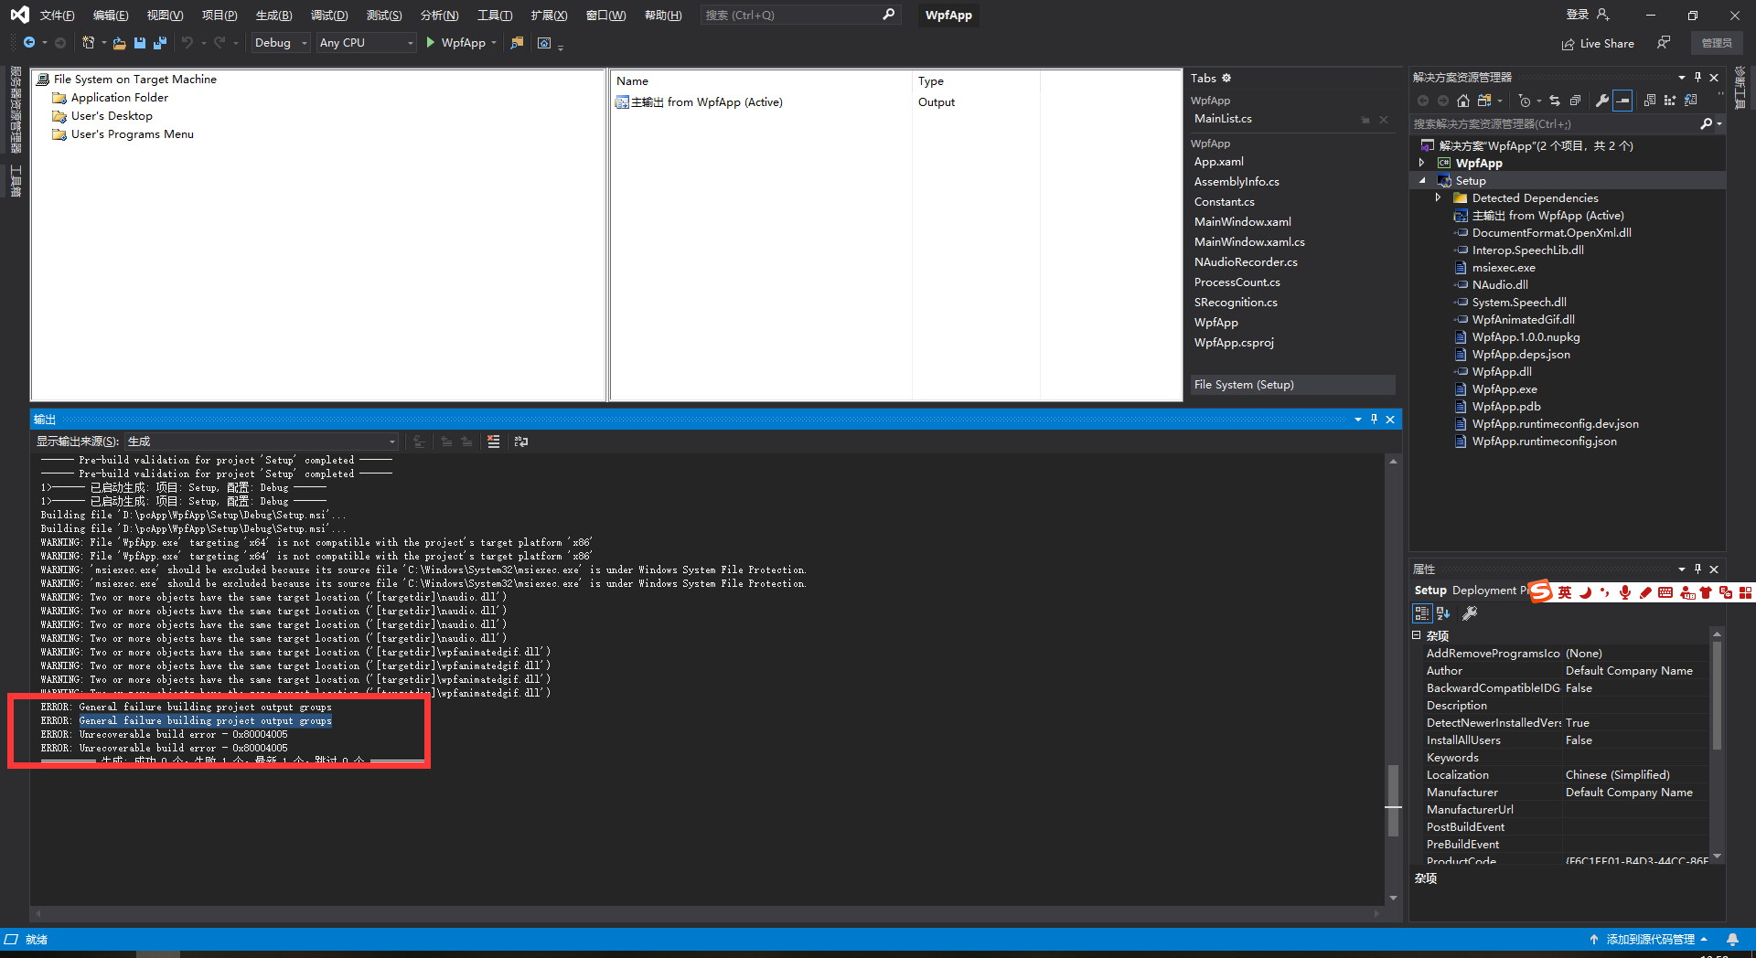Click the New Project toolbar icon
Viewport: 1756px width, 958px height.
click(88, 43)
